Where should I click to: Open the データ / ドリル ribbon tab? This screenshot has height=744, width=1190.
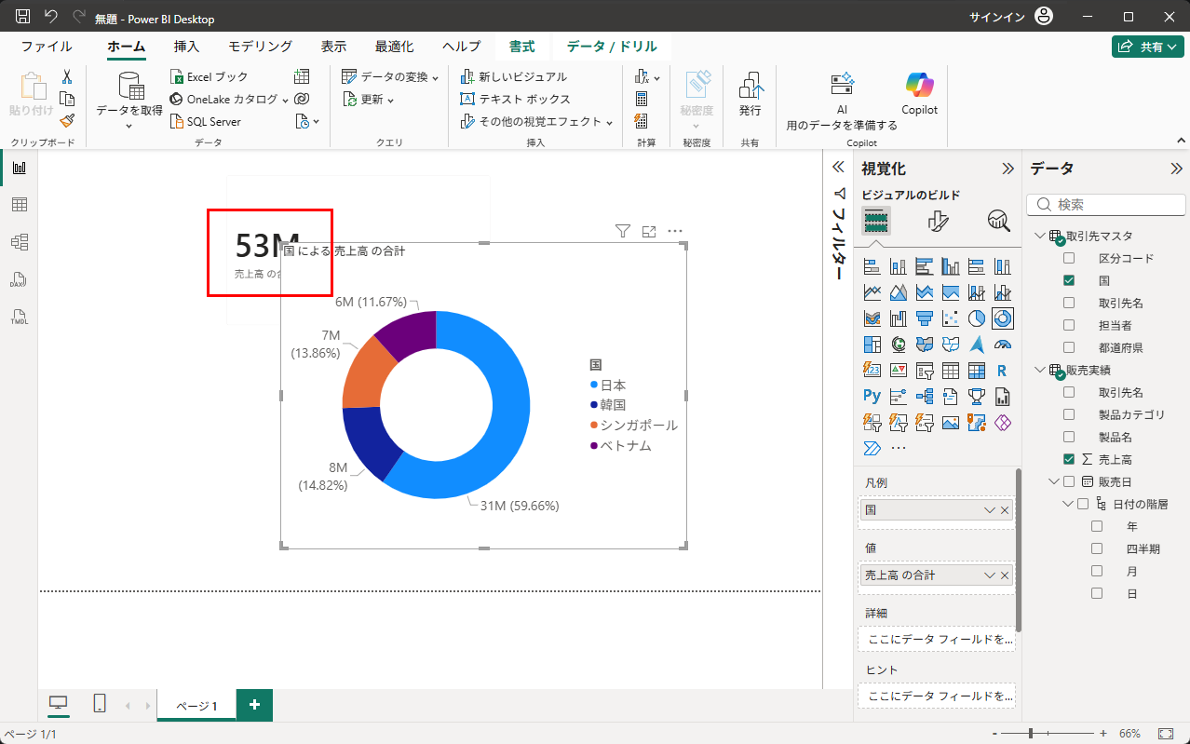(612, 47)
